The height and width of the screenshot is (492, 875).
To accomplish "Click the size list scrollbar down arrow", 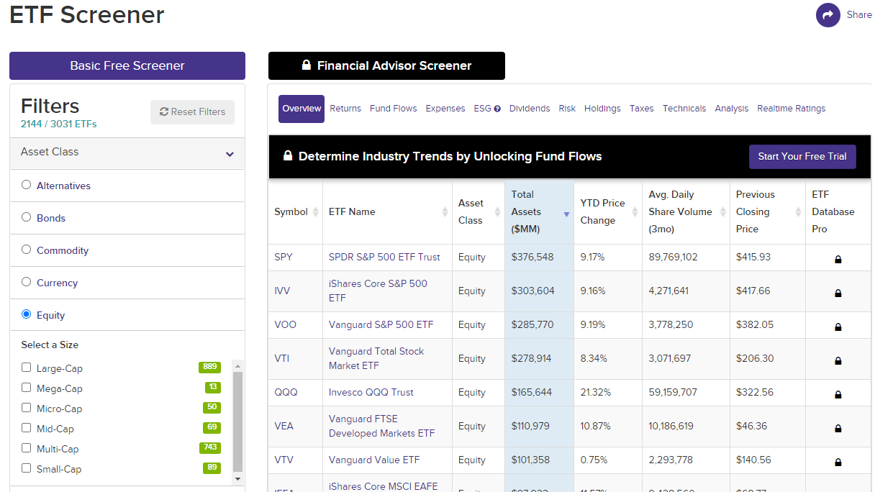I will 237,478.
